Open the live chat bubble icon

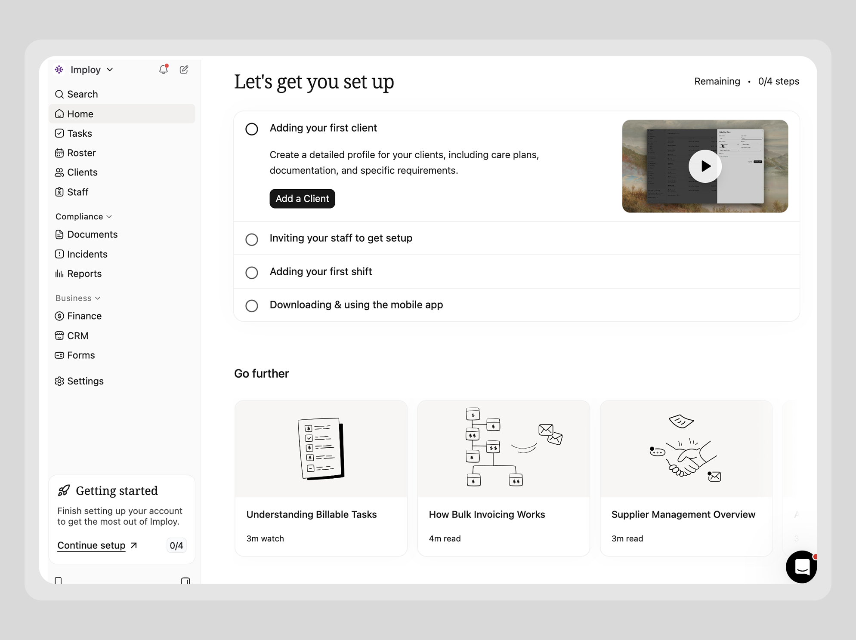(x=801, y=567)
